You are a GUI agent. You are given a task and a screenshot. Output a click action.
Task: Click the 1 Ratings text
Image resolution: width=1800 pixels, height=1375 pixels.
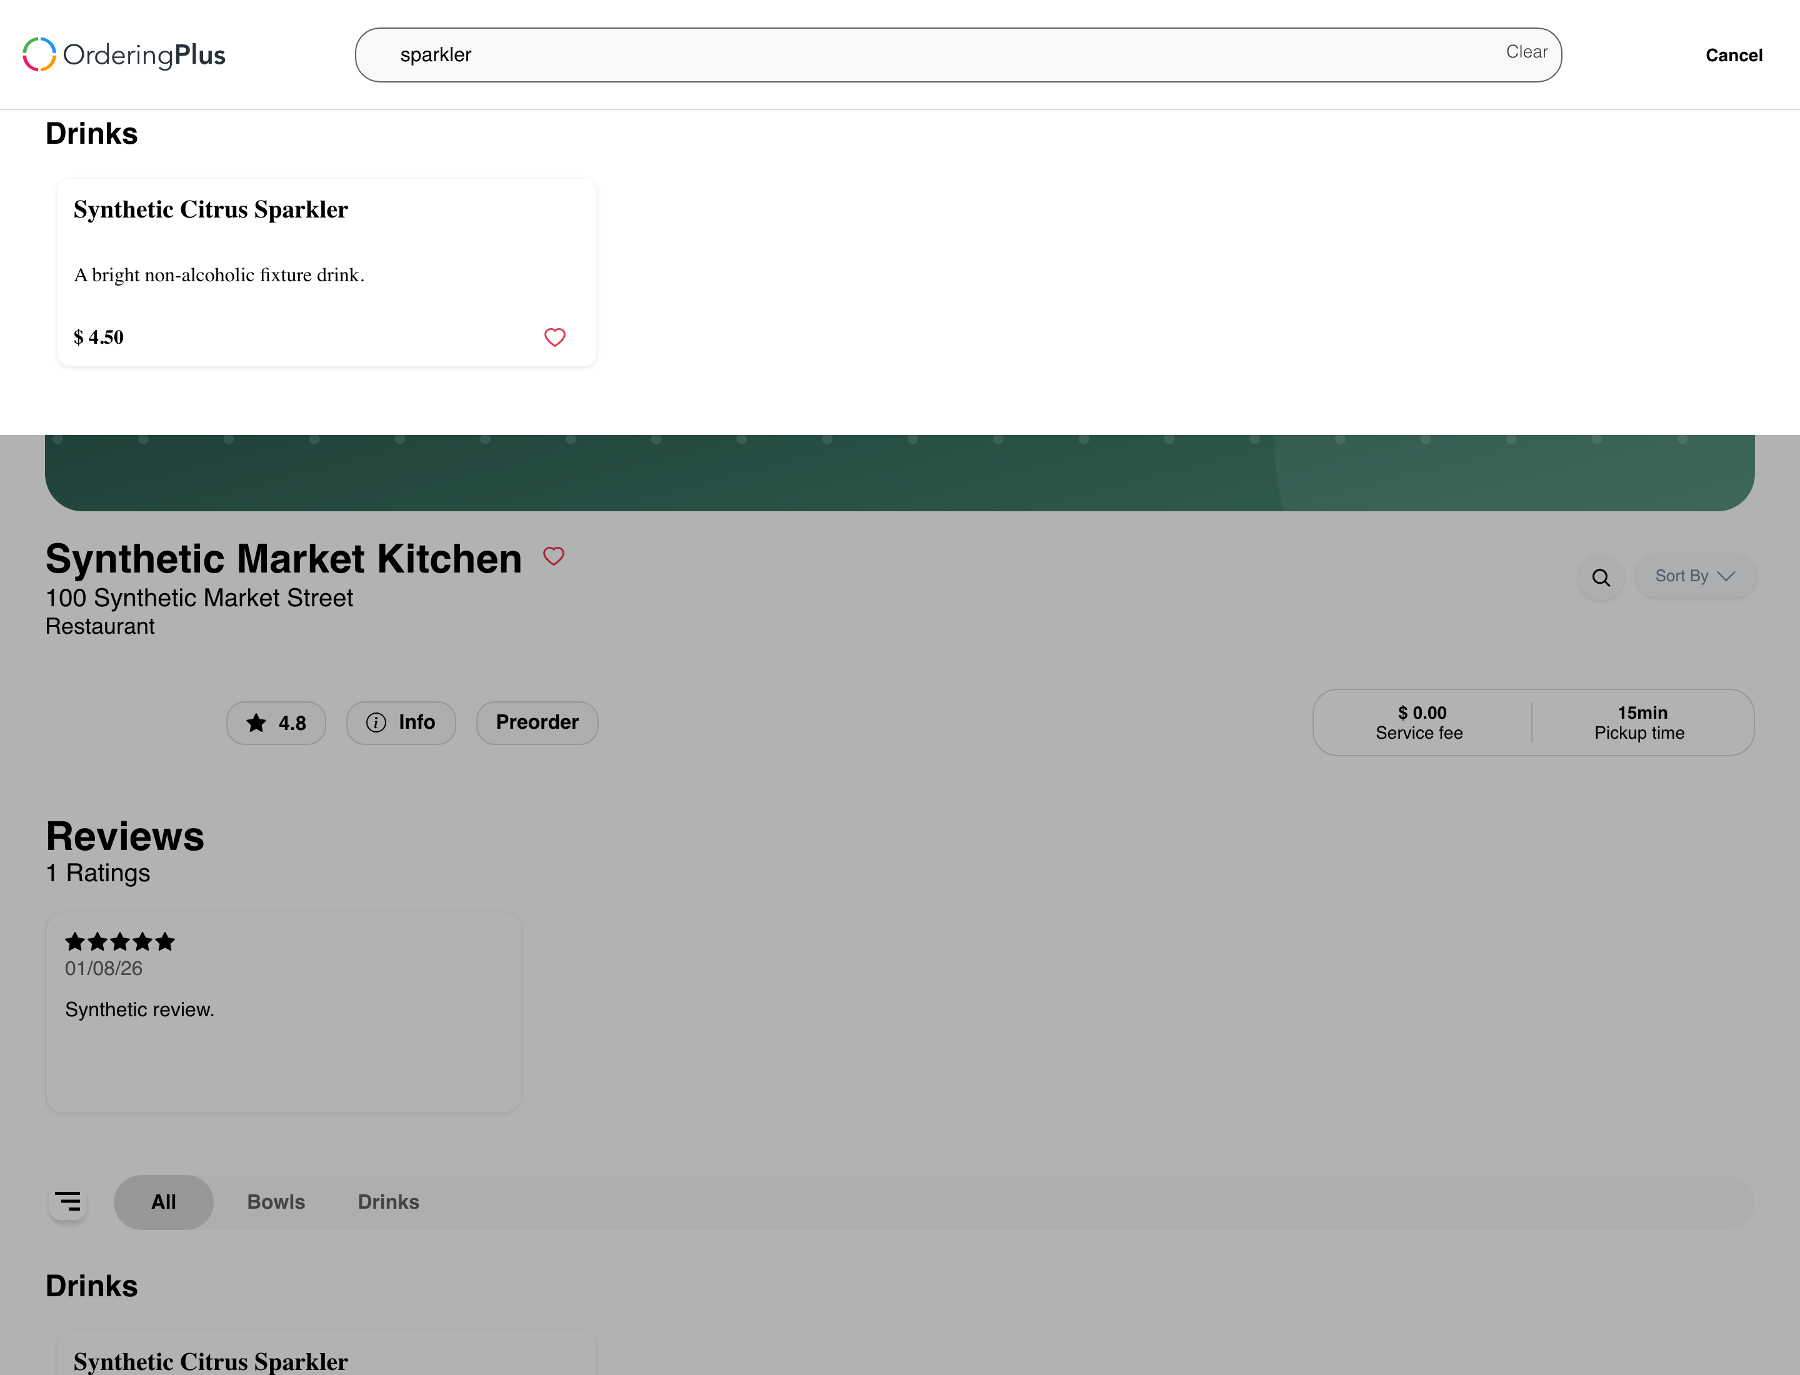pos(97,873)
